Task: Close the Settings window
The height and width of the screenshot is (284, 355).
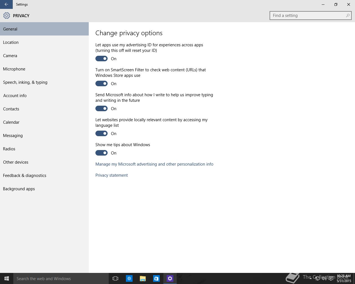Action: pyautogui.click(x=349, y=4)
